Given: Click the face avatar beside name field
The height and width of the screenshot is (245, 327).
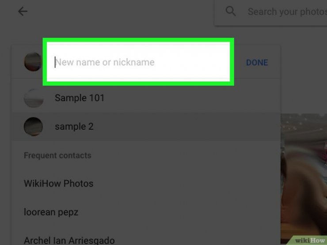Looking at the screenshot, I should coord(33,62).
